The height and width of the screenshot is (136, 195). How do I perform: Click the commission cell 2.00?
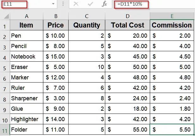[x=172, y=36]
